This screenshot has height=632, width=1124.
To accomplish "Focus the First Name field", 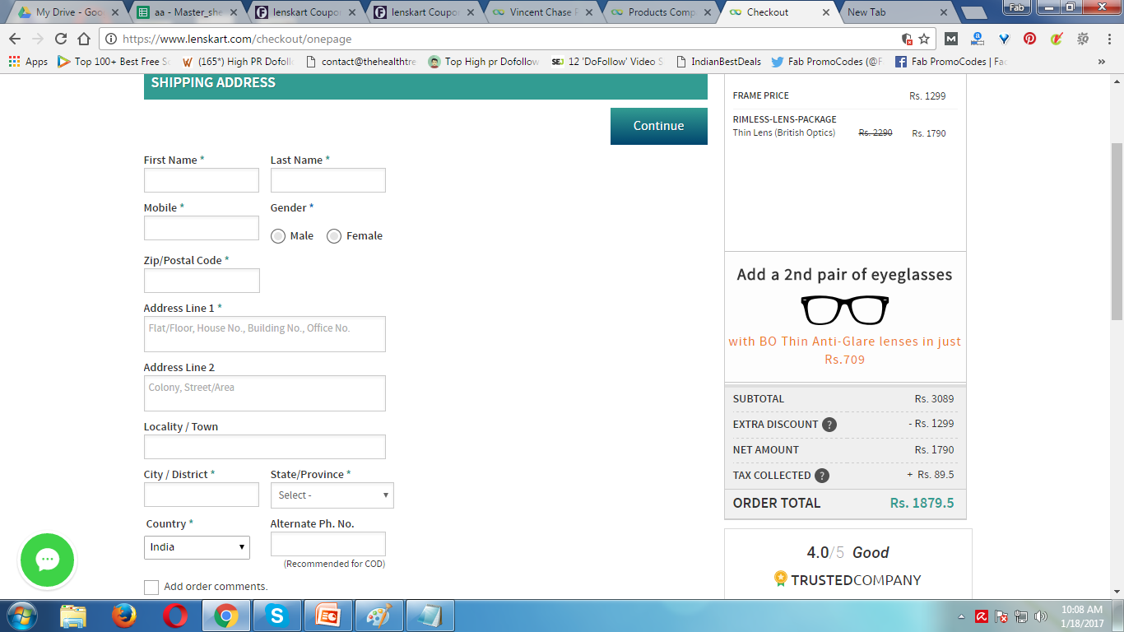I will 202,180.
